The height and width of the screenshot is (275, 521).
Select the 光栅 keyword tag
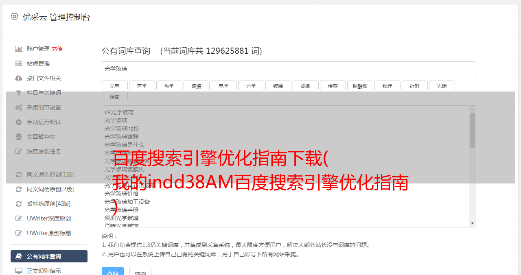442,85
